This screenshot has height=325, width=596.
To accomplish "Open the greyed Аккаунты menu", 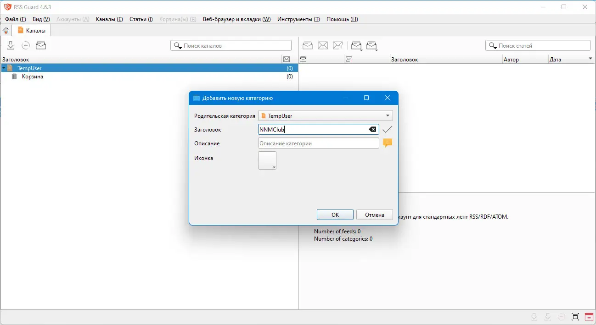I will pyautogui.click(x=73, y=19).
